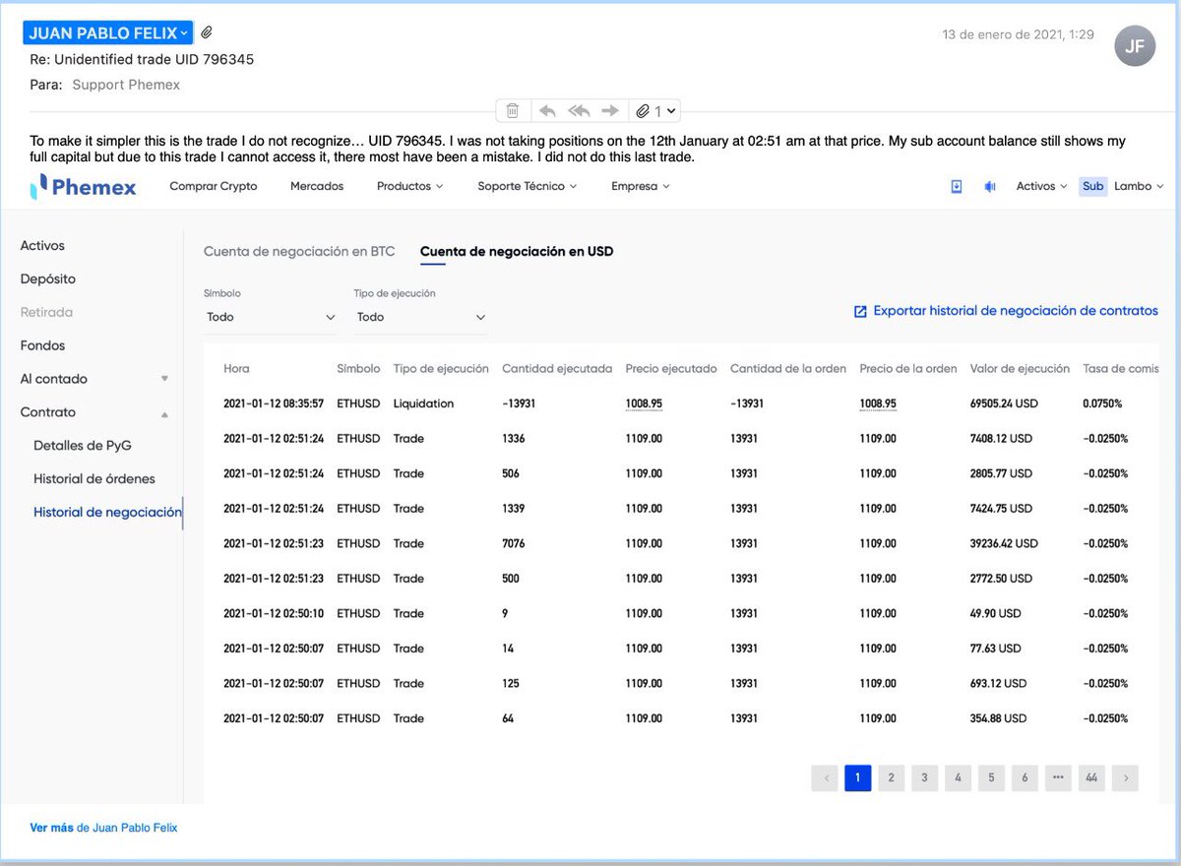The image size is (1181, 866).
Task: Collapse the Contrato sidebar section
Action: tap(94, 412)
